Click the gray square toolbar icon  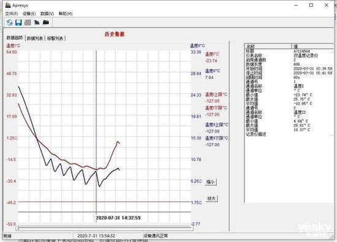point(28,22)
